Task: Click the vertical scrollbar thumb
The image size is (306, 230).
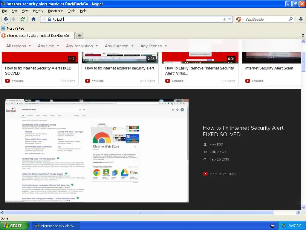Action: (303, 62)
